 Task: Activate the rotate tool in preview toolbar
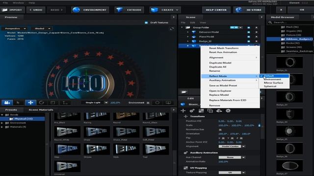[41, 103]
